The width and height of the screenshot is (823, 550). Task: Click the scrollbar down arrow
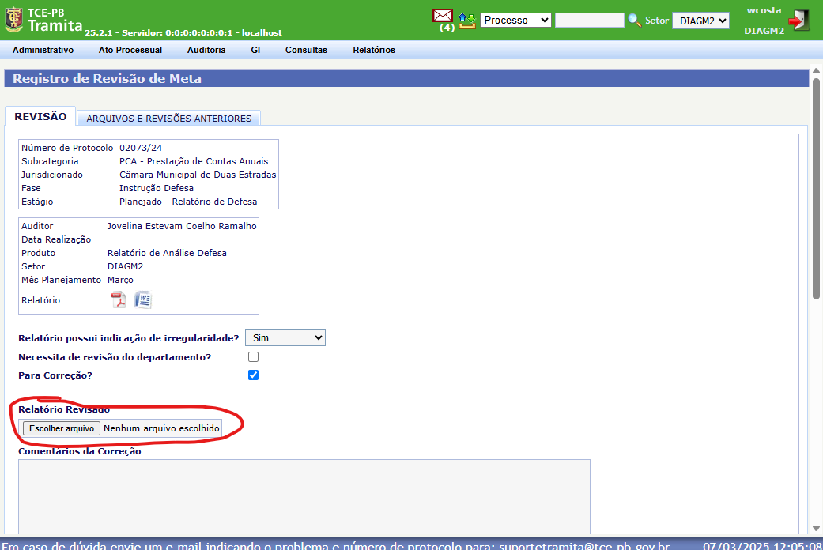pyautogui.click(x=816, y=529)
